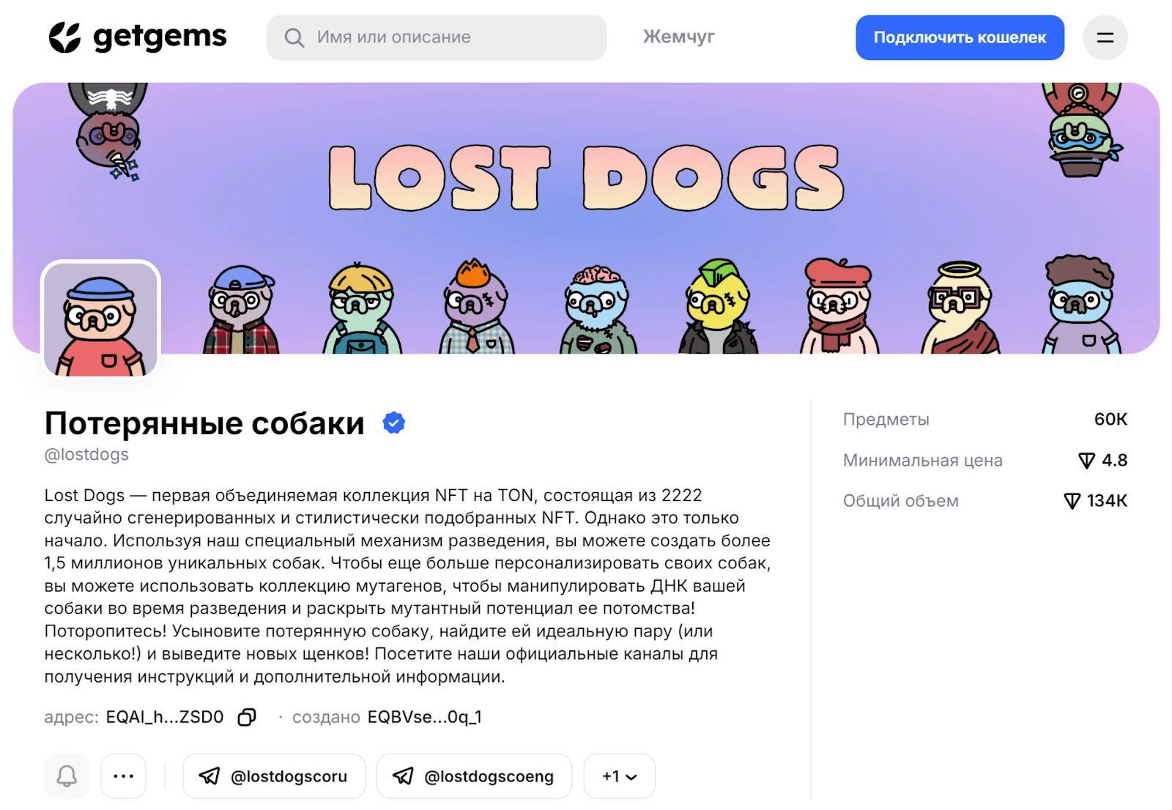
Task: Click the getgems wordmark text
Action: coord(160,37)
